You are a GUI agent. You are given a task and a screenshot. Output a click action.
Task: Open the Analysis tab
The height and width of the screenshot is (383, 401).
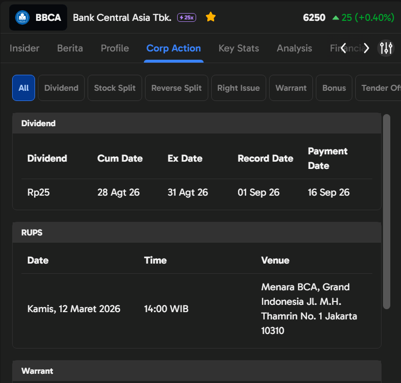[x=294, y=48]
